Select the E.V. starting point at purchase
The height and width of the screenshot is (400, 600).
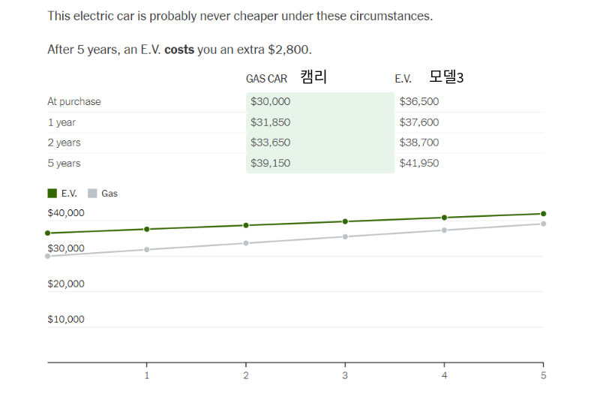[47, 233]
